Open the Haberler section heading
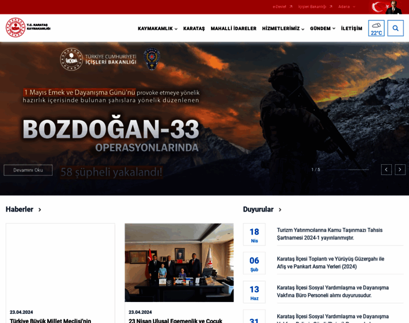 [x=19, y=209]
